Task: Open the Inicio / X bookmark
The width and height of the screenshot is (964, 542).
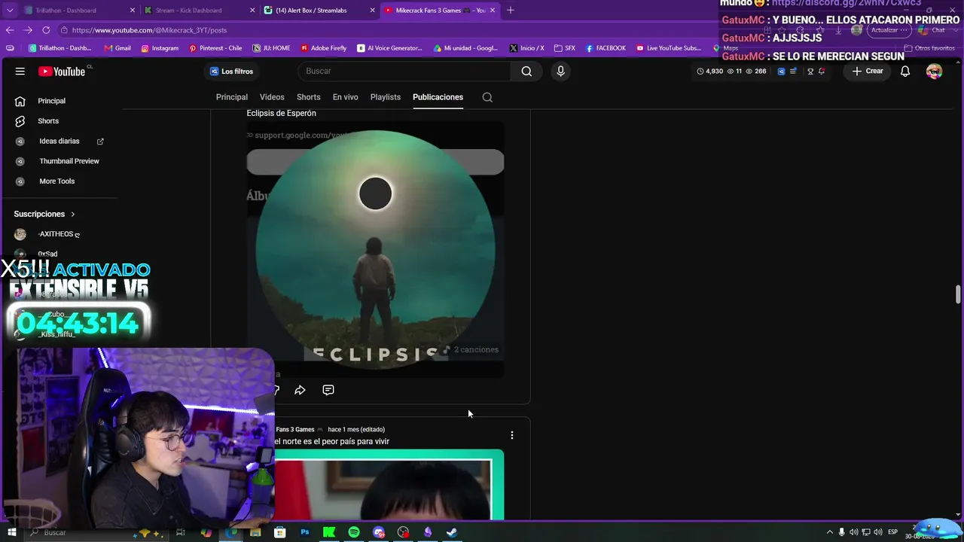Action: coord(526,48)
